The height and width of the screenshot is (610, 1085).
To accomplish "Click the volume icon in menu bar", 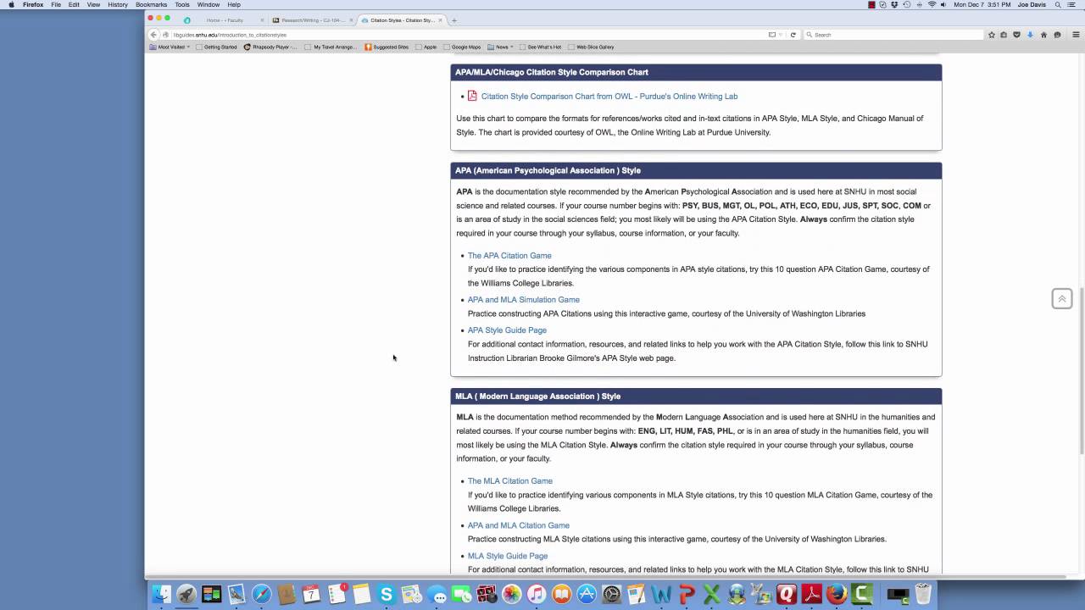I will 943,5.
